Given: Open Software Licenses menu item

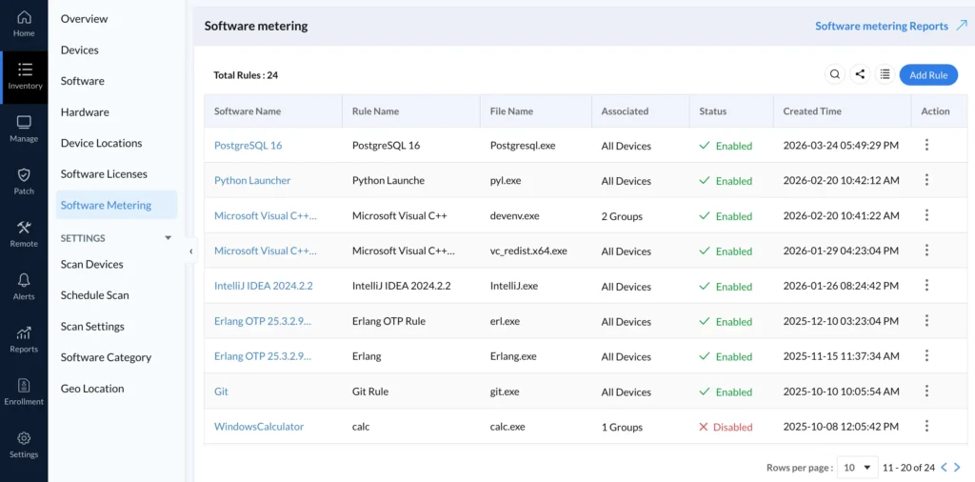Looking at the screenshot, I should tap(104, 174).
